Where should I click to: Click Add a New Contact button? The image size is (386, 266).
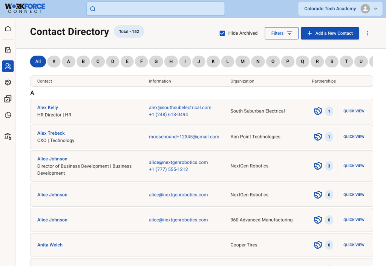(x=330, y=33)
